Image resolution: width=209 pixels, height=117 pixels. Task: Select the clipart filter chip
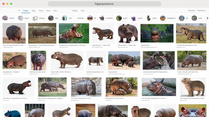tap(24, 18)
